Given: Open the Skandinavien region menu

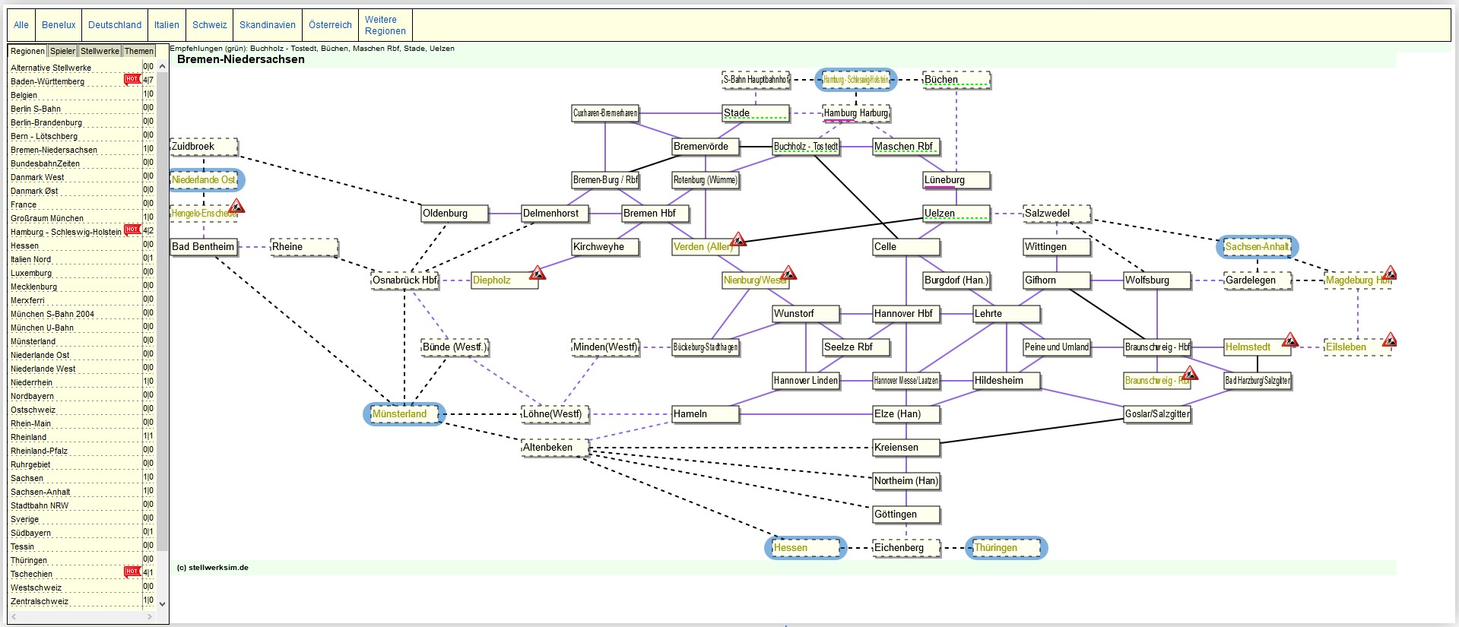Looking at the screenshot, I should 267,25.
